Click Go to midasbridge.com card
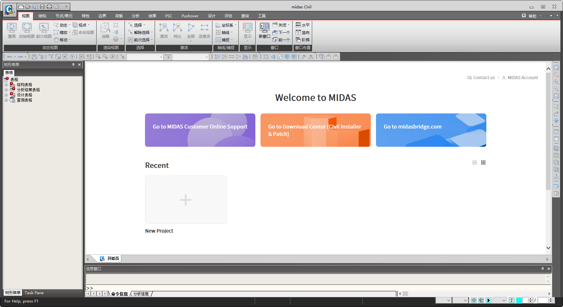 [x=431, y=130]
